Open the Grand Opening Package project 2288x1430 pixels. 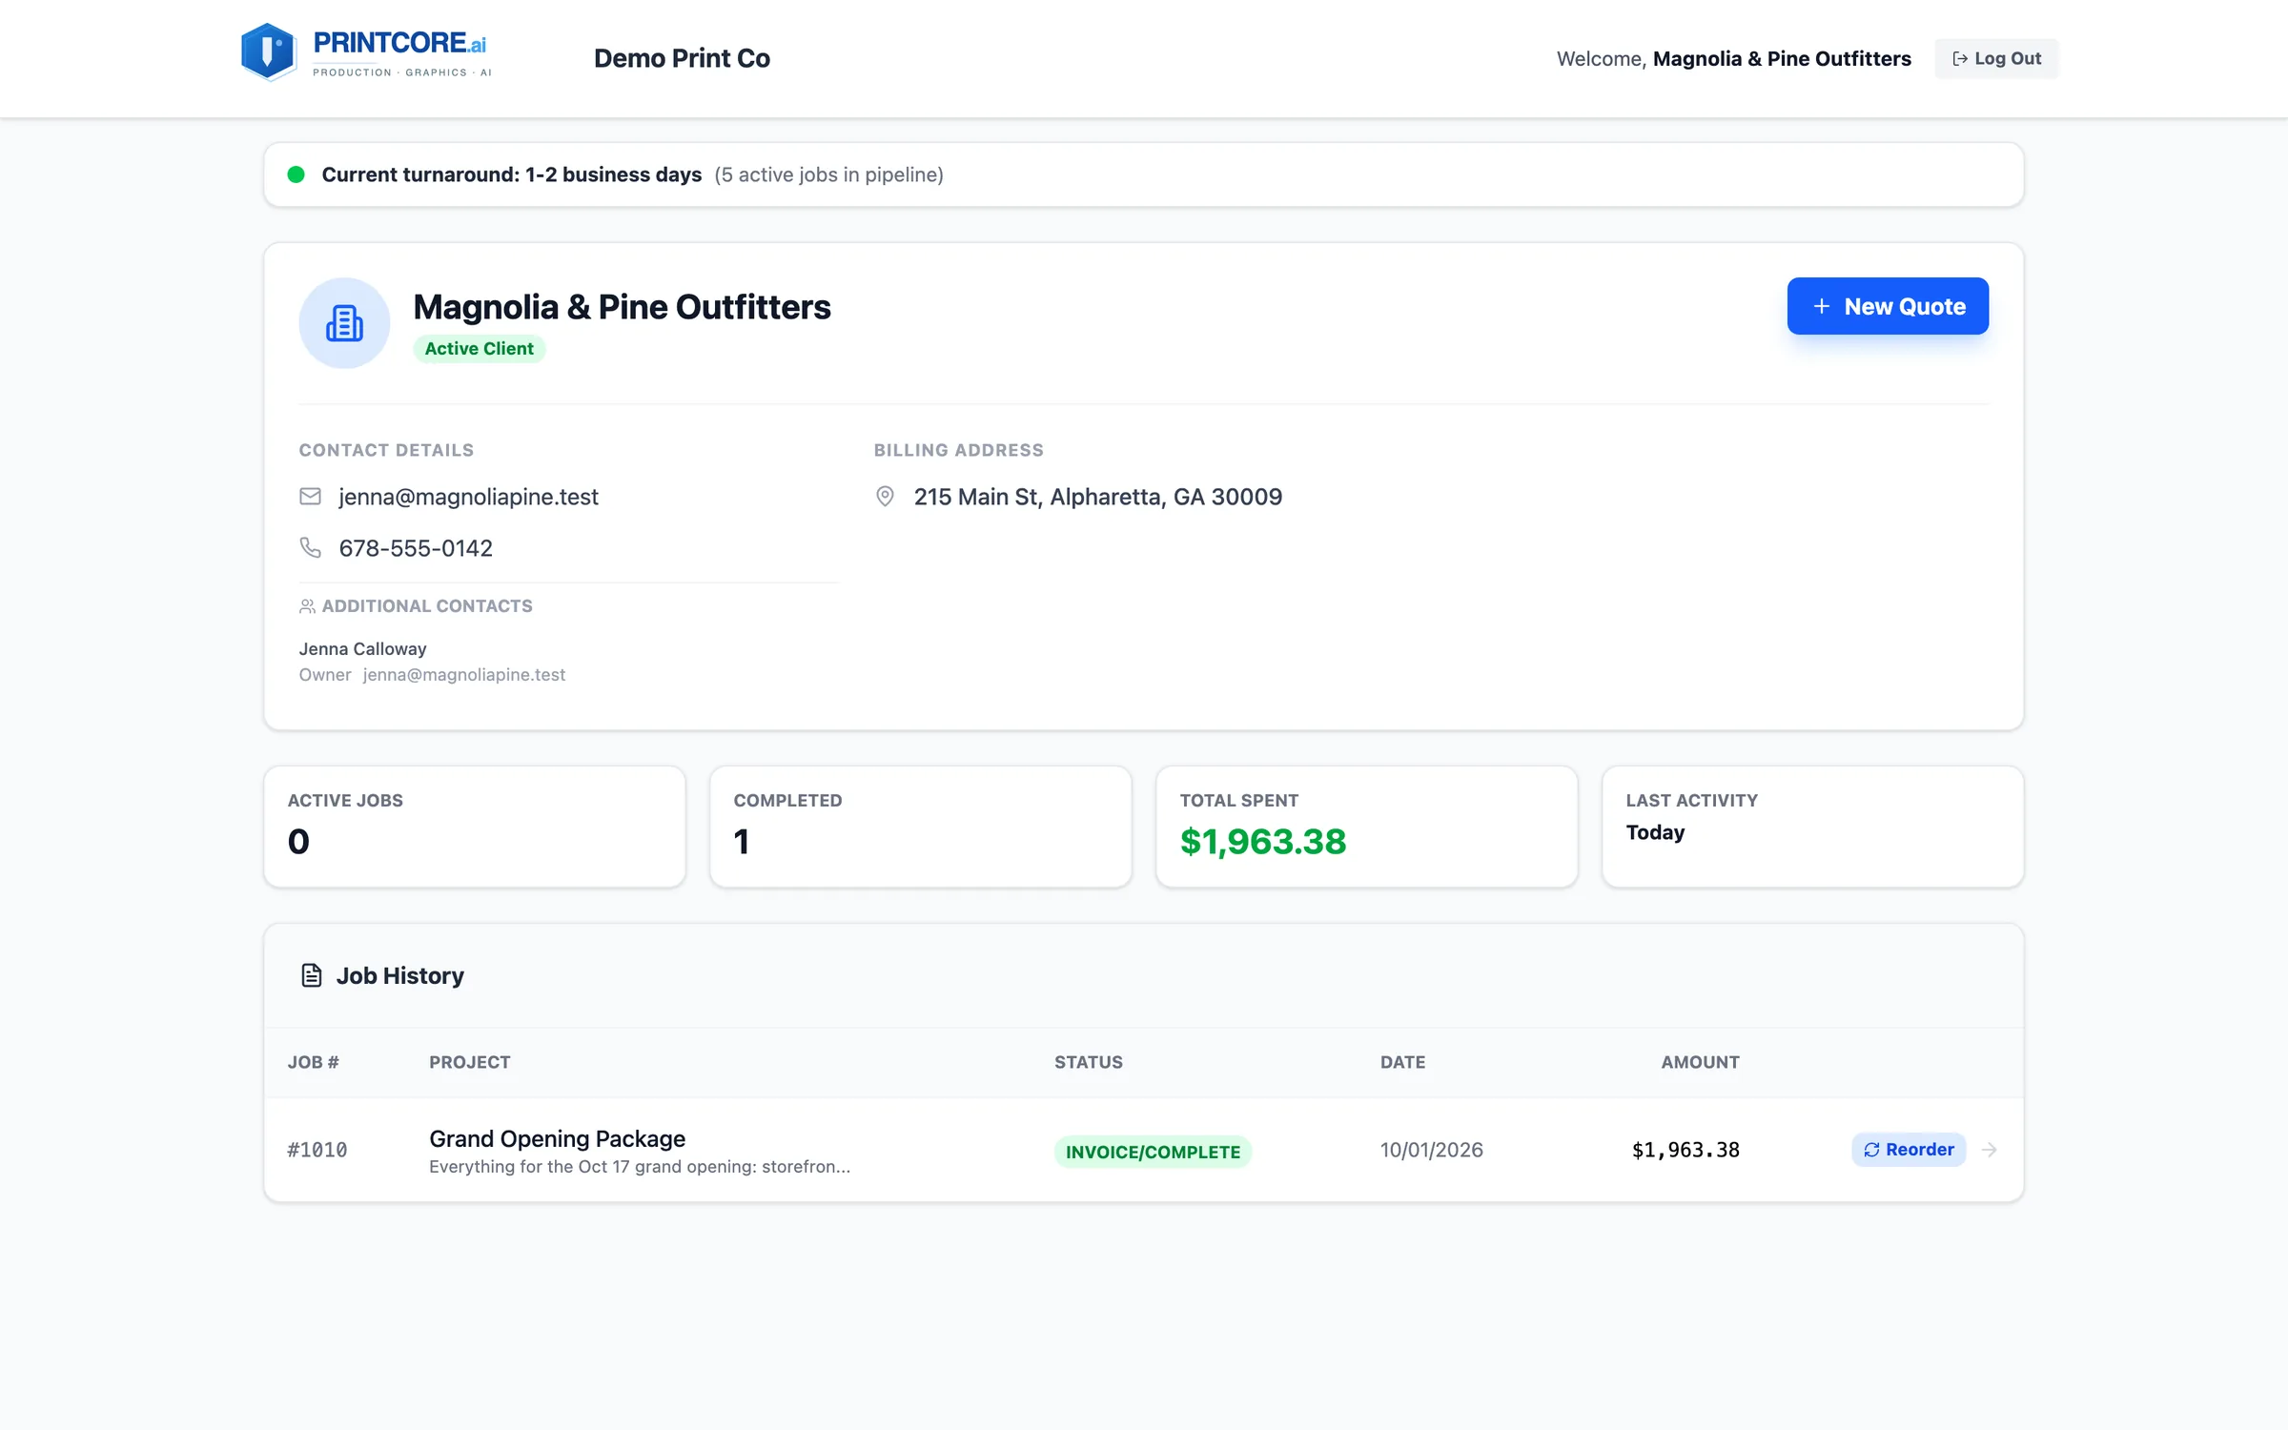pos(557,1138)
